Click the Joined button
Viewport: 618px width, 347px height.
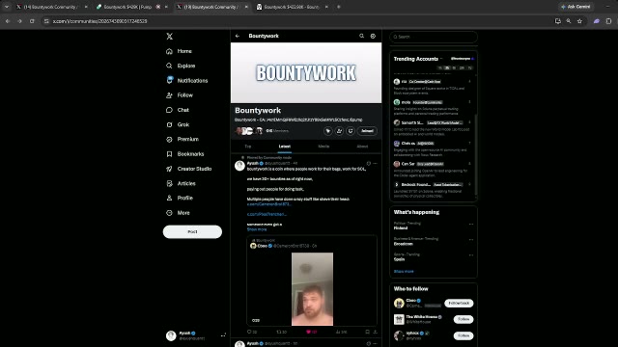[367, 131]
